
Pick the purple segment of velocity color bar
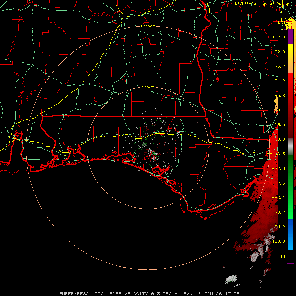pyautogui.click(x=290, y=37)
